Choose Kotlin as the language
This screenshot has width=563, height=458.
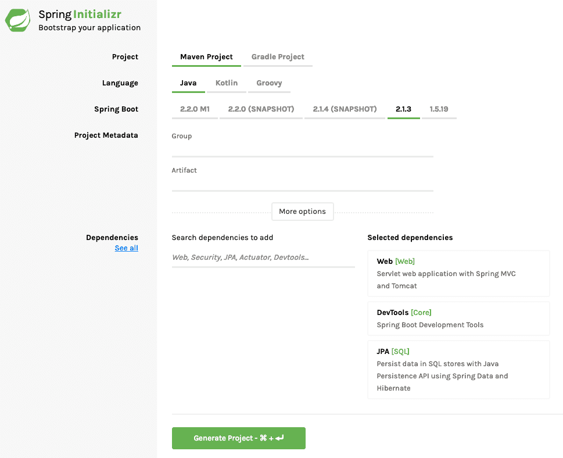(x=227, y=83)
